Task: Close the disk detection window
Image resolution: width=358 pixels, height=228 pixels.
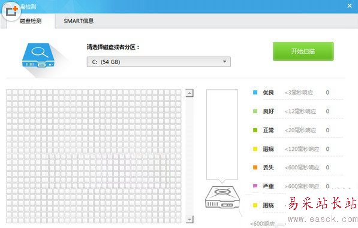Action: click(x=350, y=6)
